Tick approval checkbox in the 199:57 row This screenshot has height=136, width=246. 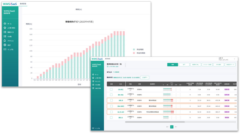coord(112,112)
